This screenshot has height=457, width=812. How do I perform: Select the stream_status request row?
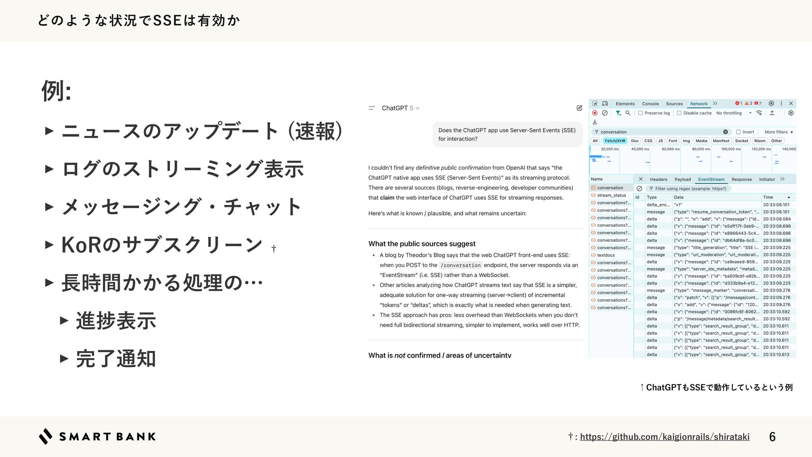611,195
